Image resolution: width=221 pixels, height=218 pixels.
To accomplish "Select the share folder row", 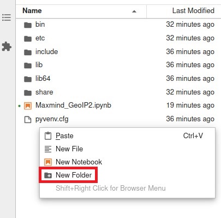I will tap(118, 92).
